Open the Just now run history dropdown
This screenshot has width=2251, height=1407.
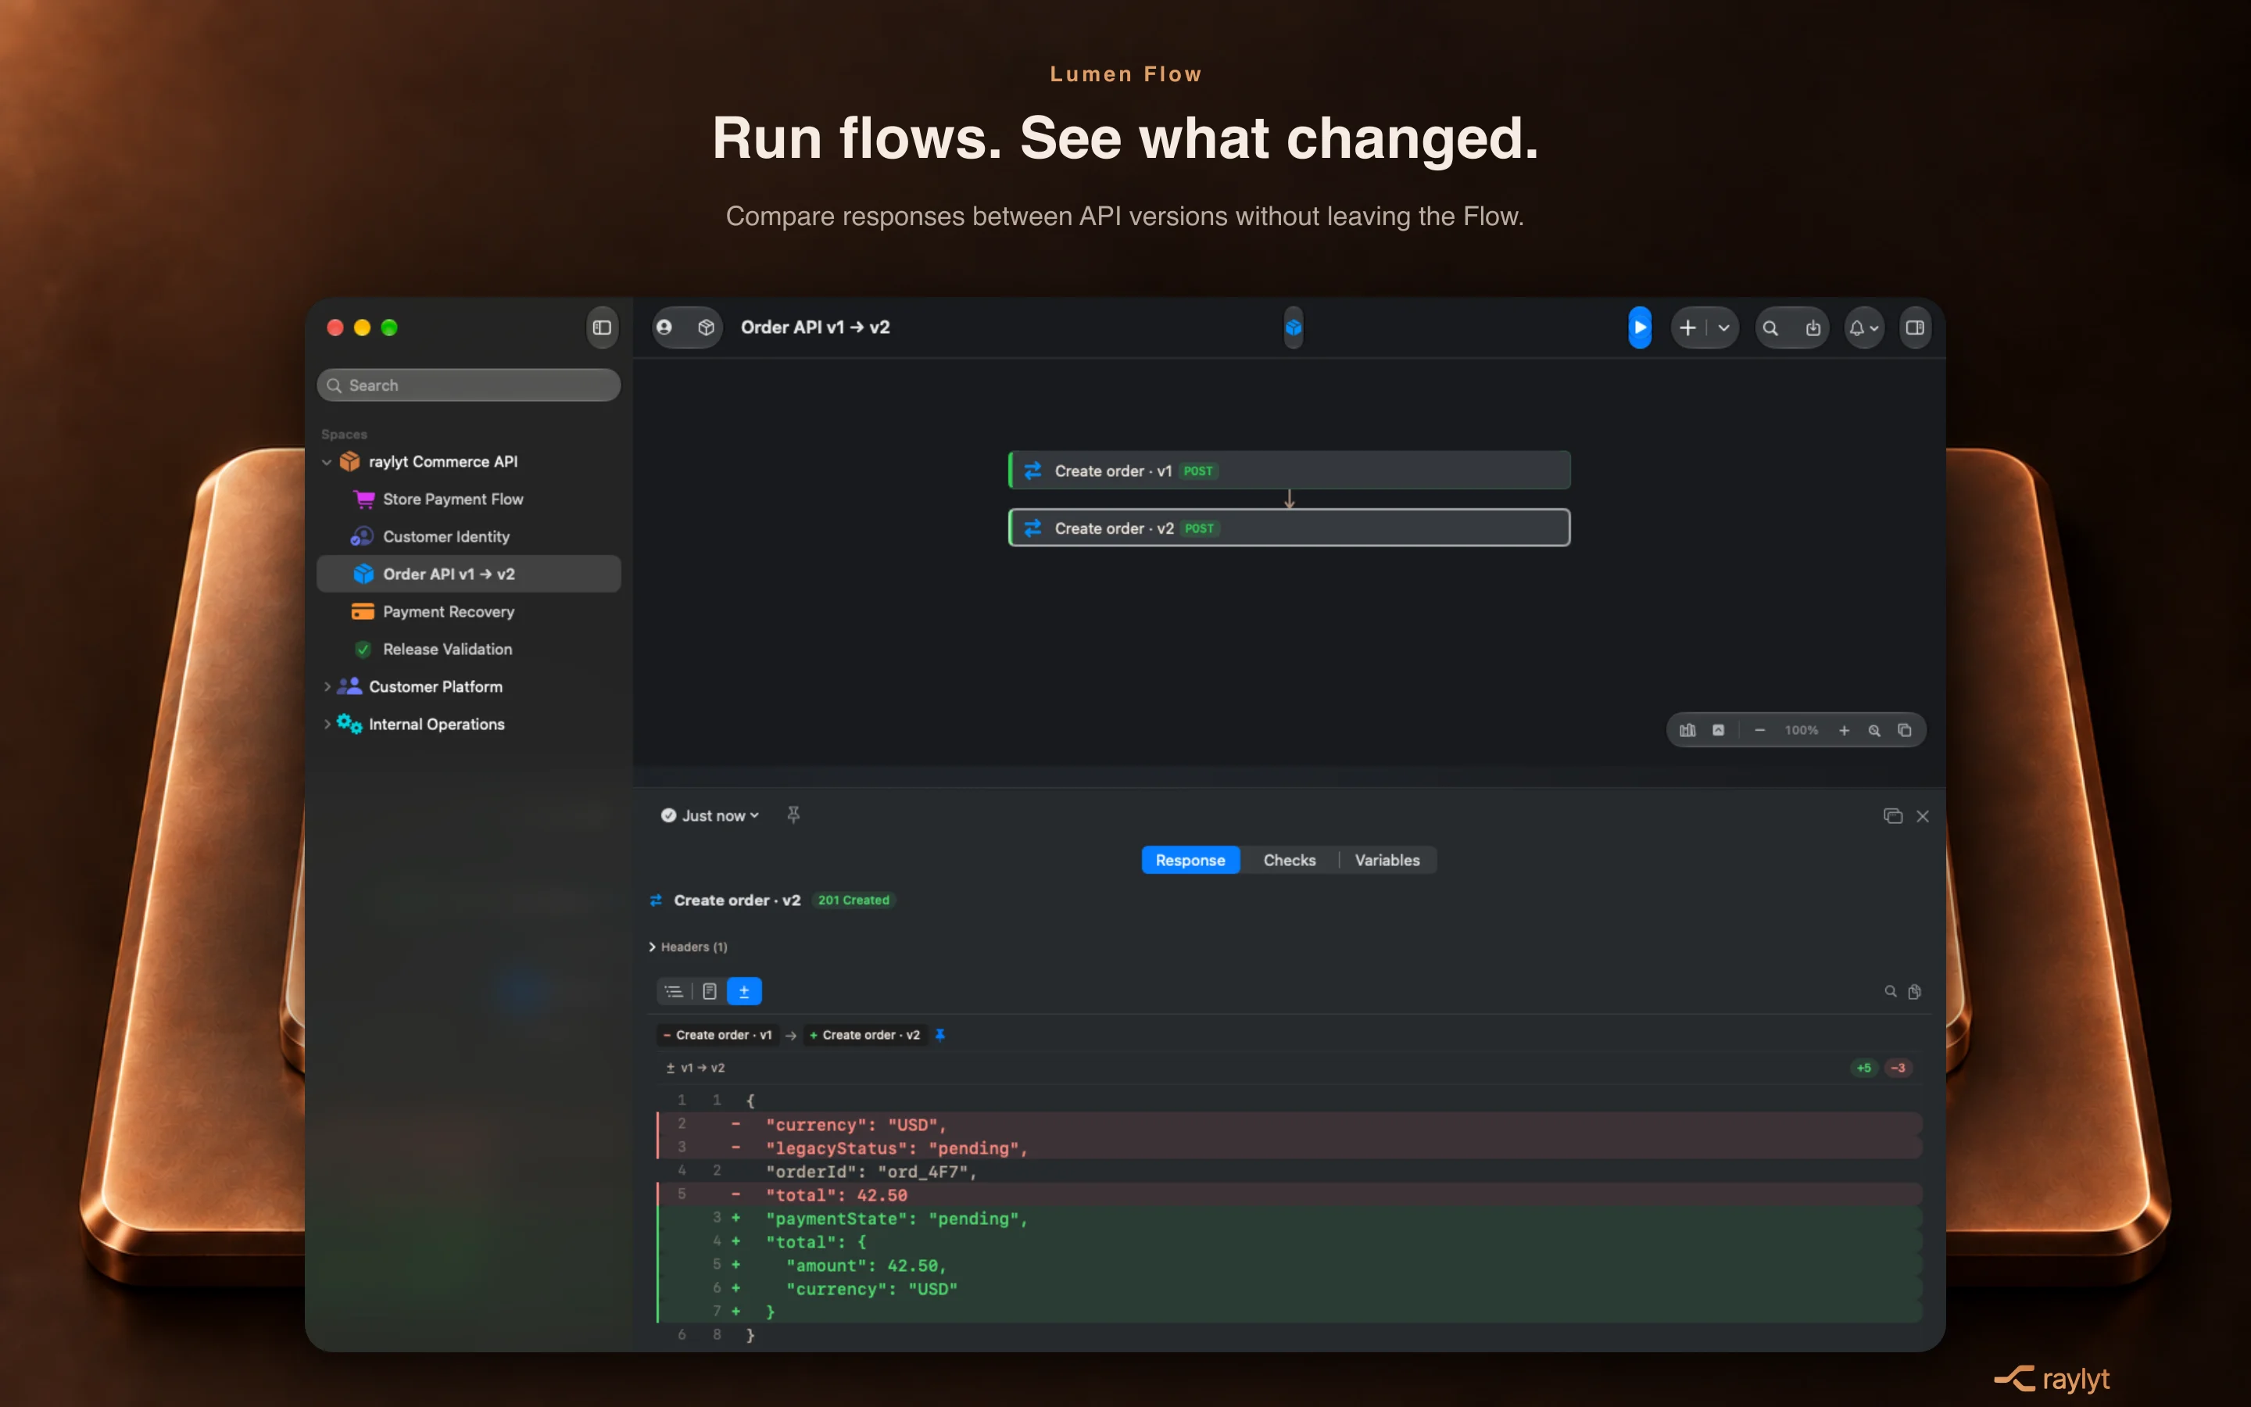(710, 816)
